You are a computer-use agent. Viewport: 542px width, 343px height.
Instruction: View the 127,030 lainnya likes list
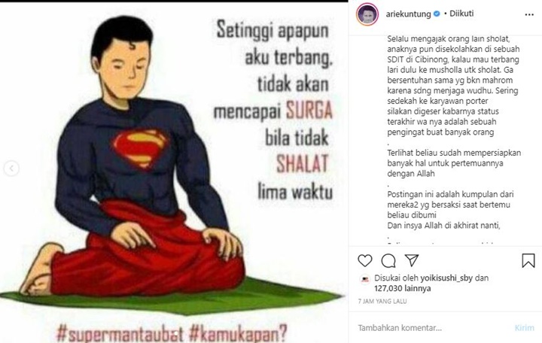click(x=403, y=288)
